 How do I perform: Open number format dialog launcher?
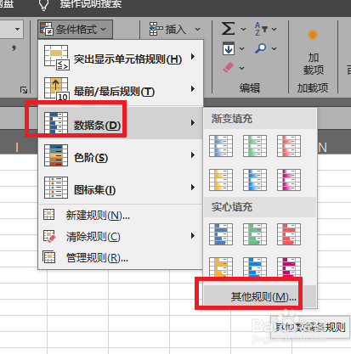click(x=24, y=90)
